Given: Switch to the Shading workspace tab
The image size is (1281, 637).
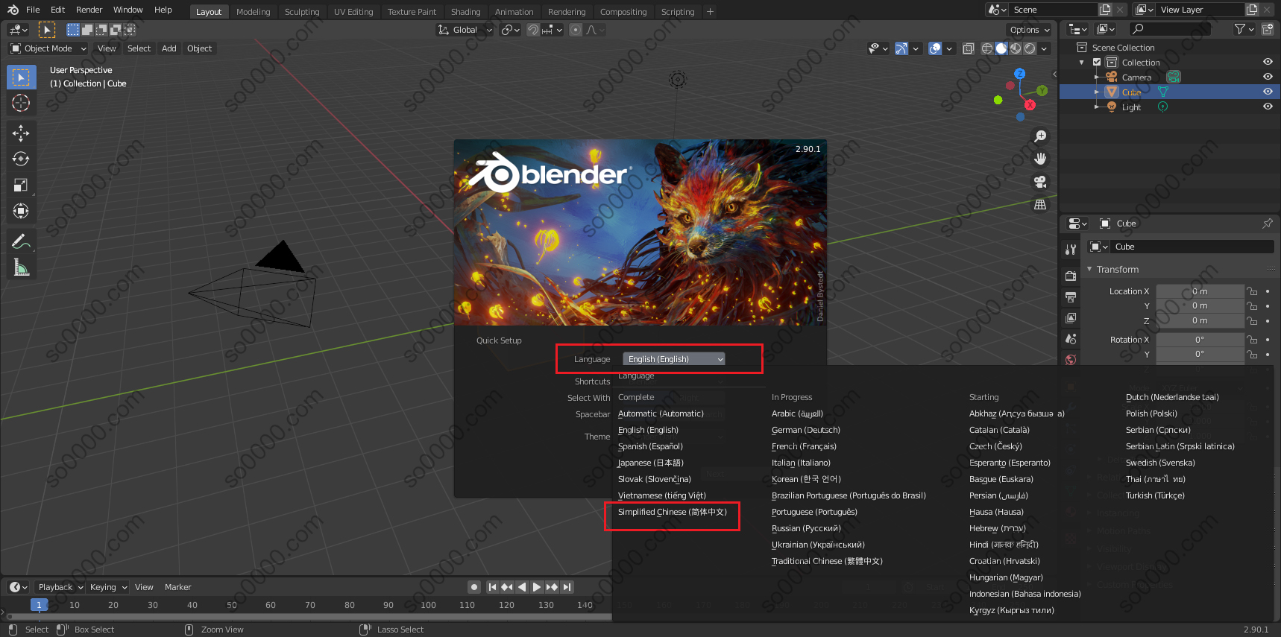Looking at the screenshot, I should [465, 12].
